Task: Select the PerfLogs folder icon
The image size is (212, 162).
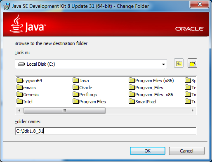Action: (75, 94)
